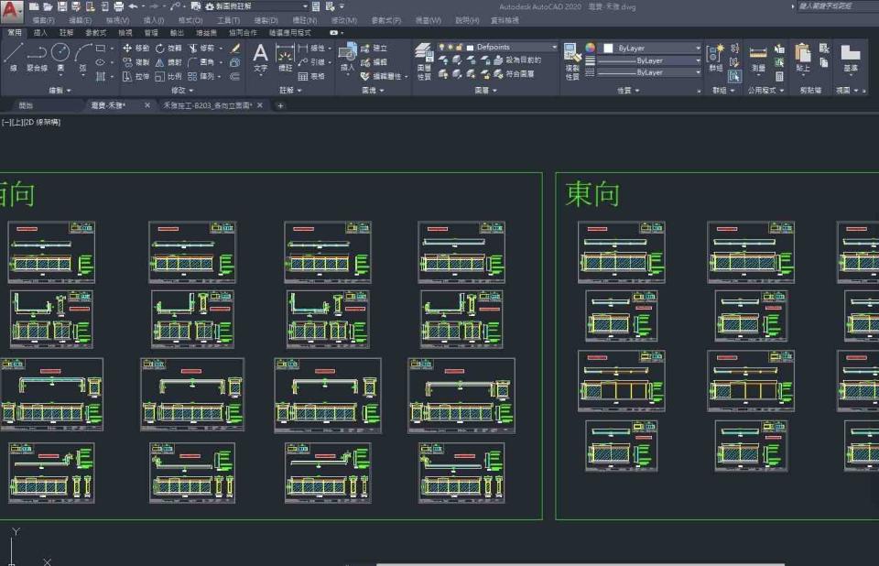
Task: Toggle the lightbulb on/off for Defpoints layer
Action: [442, 47]
